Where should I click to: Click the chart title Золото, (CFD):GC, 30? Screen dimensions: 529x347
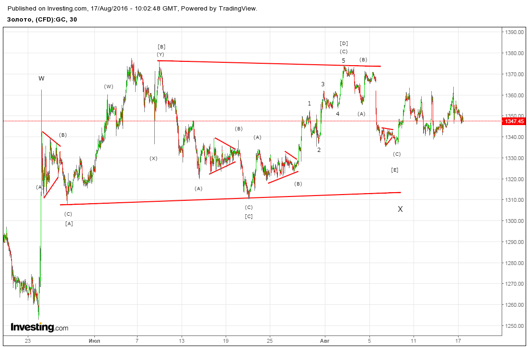(x=42, y=20)
